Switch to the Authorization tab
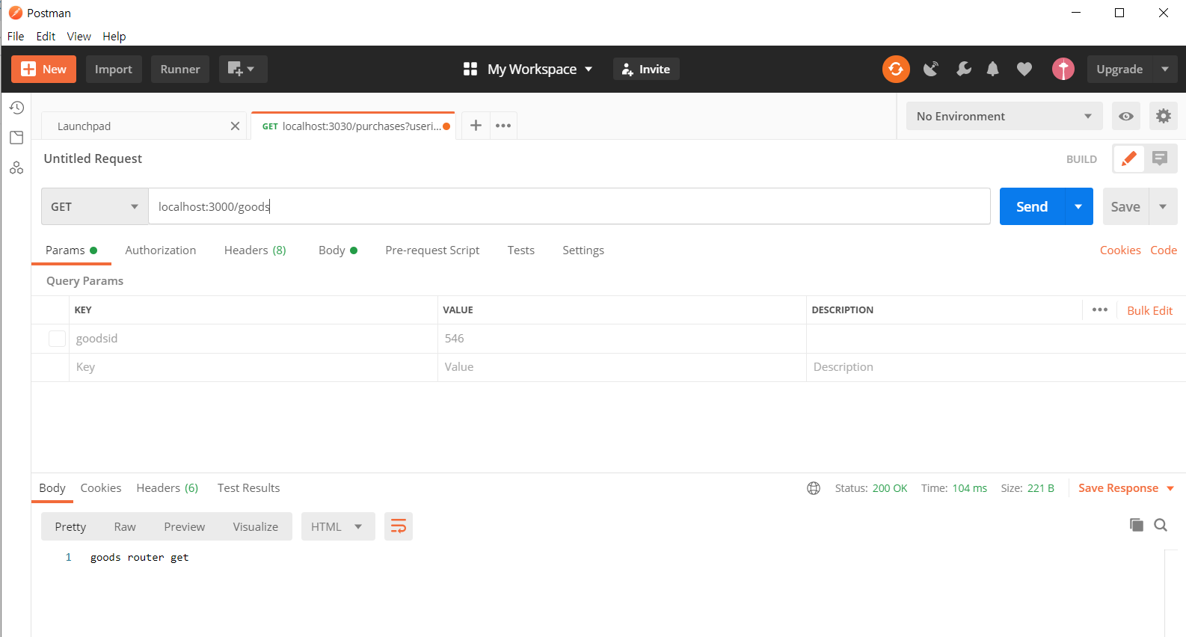The width and height of the screenshot is (1186, 637). click(161, 250)
